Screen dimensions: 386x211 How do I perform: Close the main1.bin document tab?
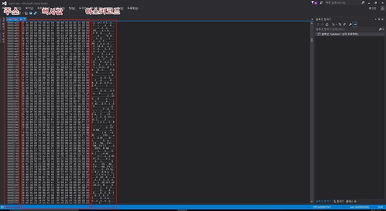click(x=25, y=19)
